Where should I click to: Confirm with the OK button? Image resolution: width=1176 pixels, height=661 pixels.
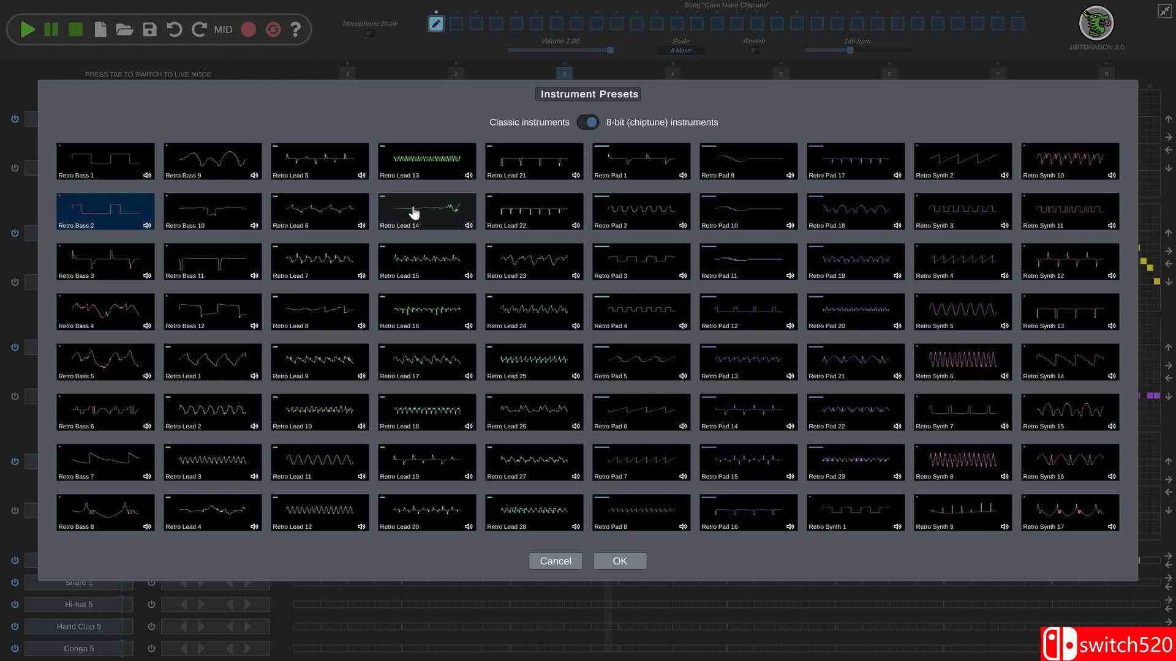point(619,561)
